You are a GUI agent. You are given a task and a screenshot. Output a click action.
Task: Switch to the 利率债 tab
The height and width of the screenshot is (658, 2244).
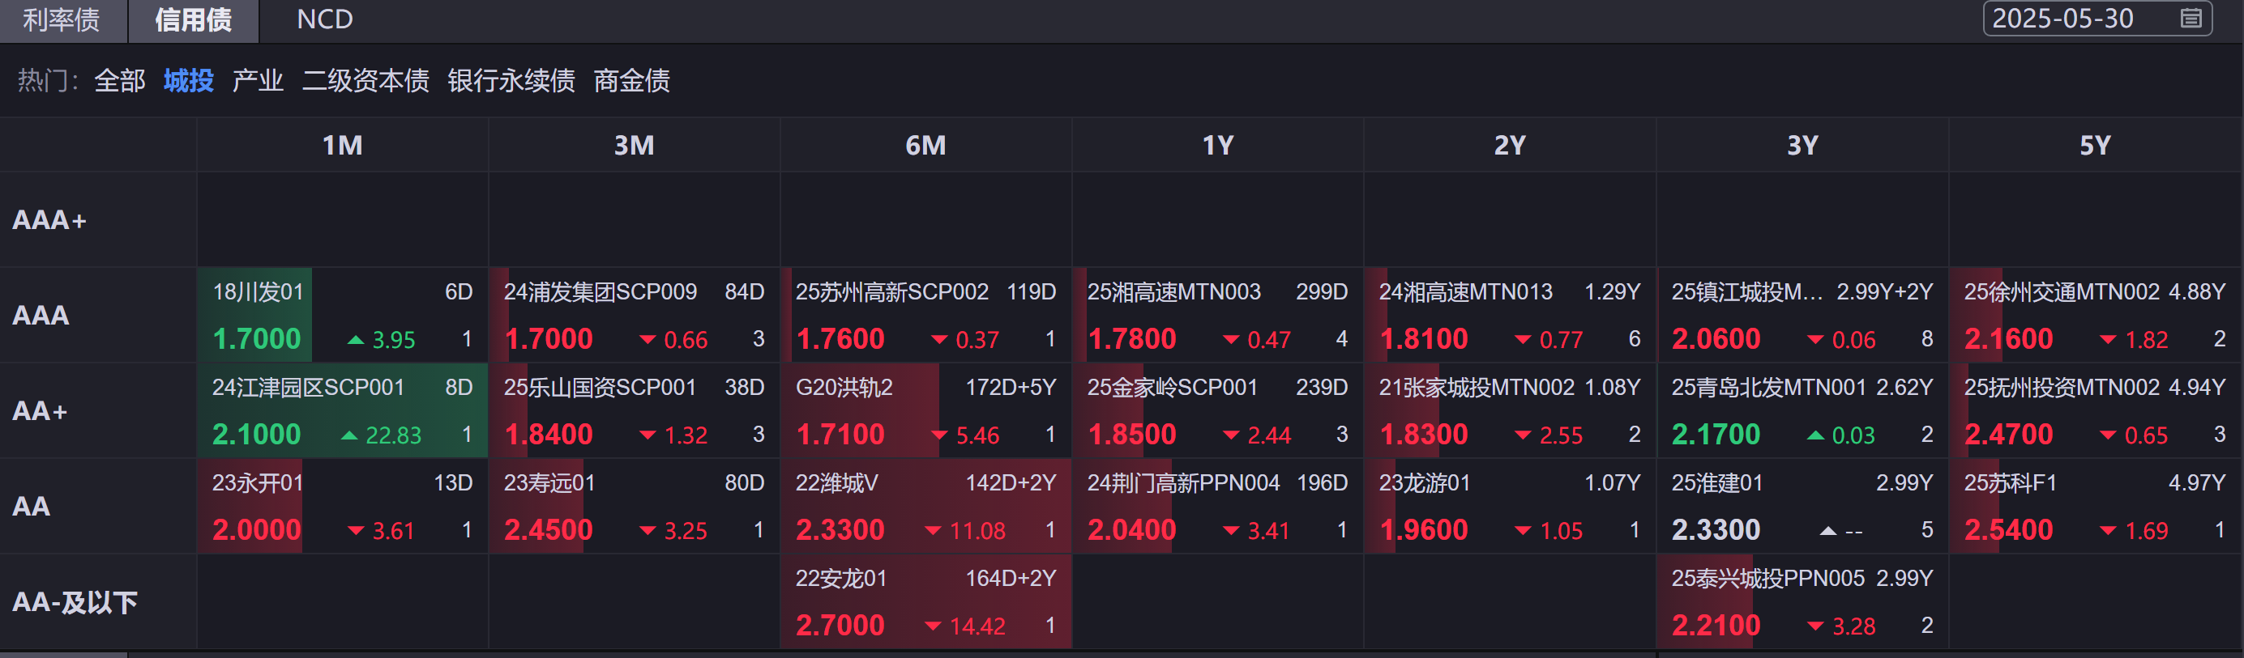point(62,20)
